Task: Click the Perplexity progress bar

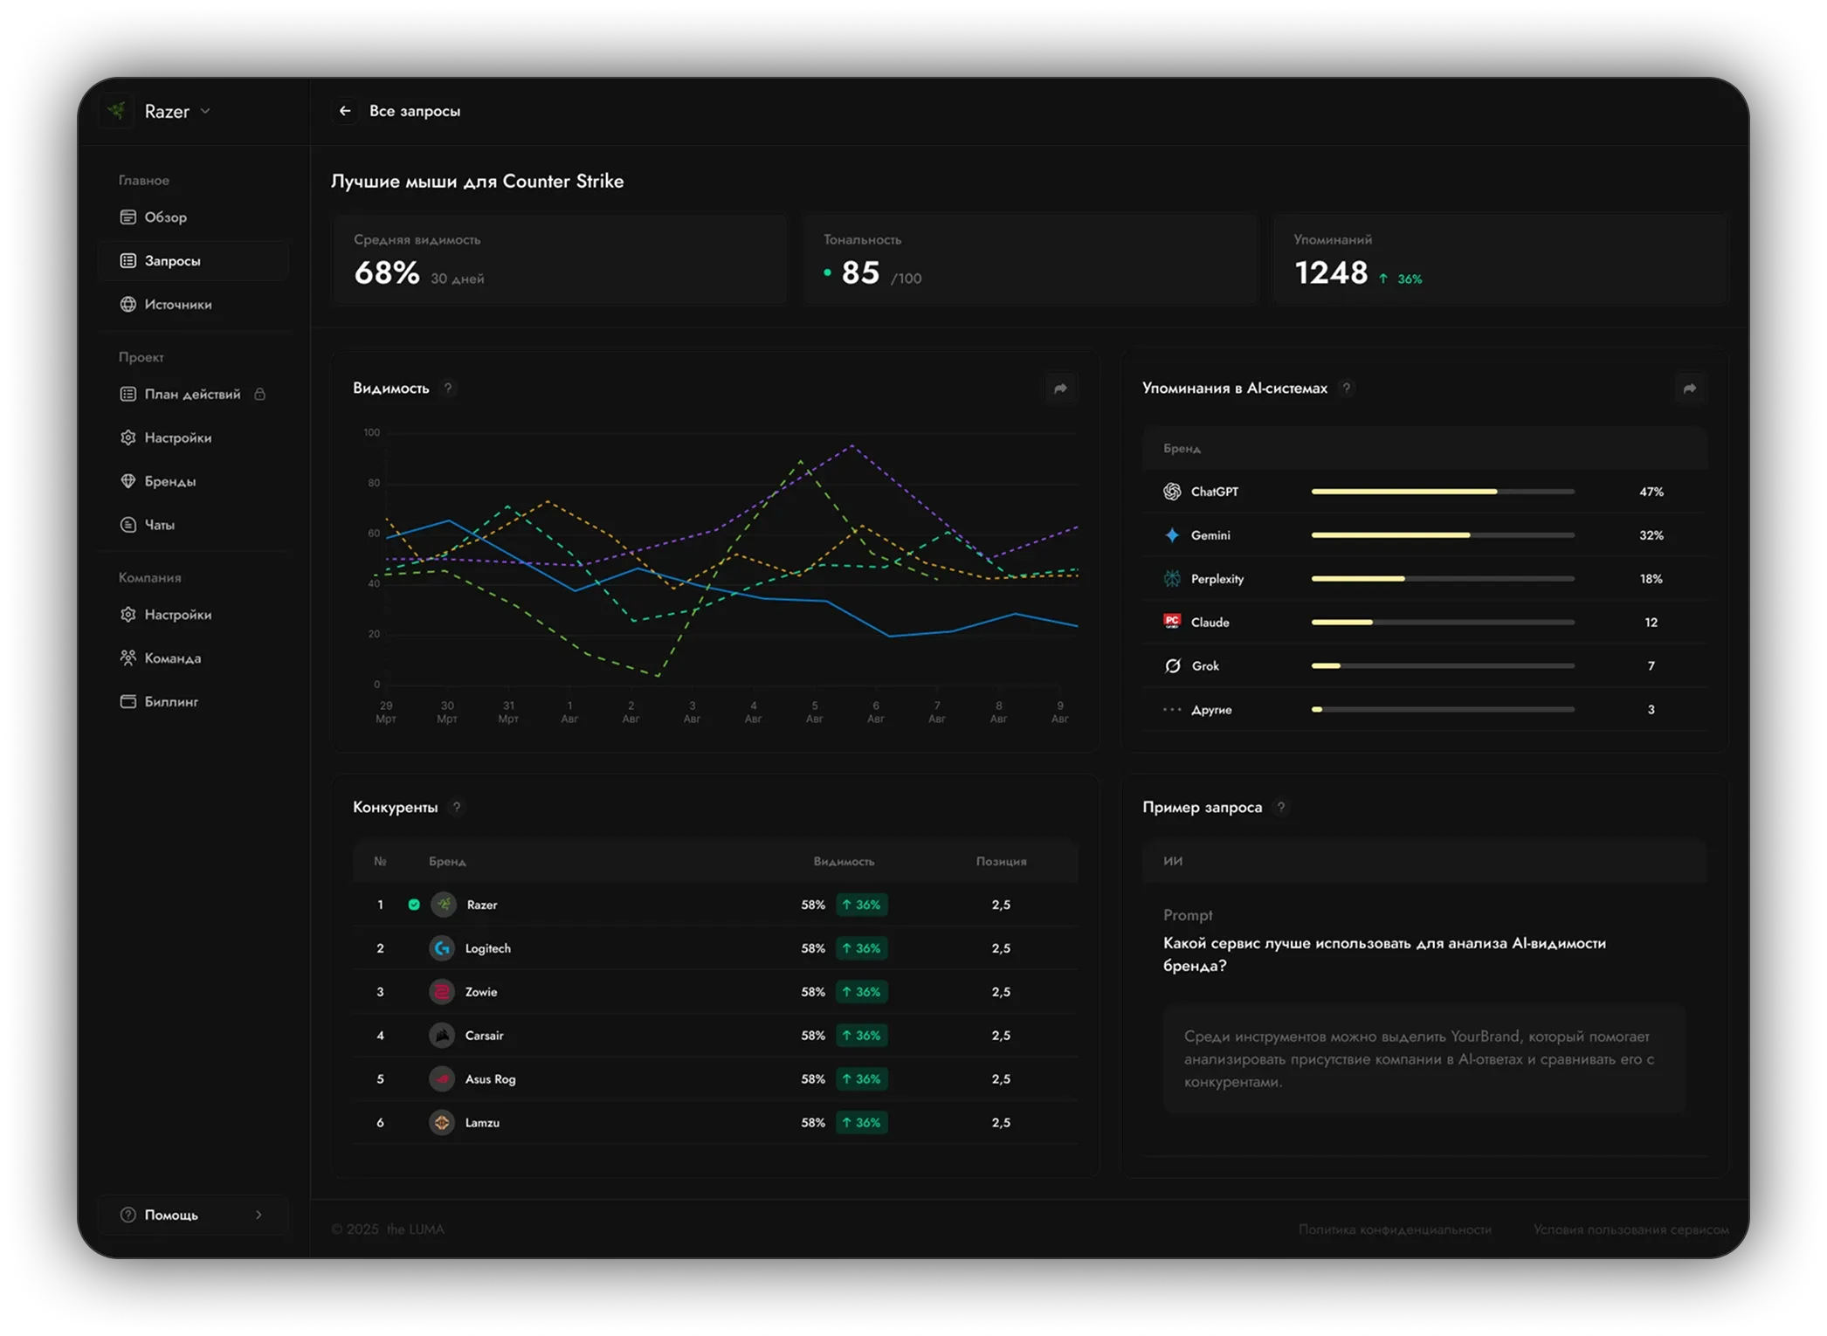Action: tap(1443, 579)
